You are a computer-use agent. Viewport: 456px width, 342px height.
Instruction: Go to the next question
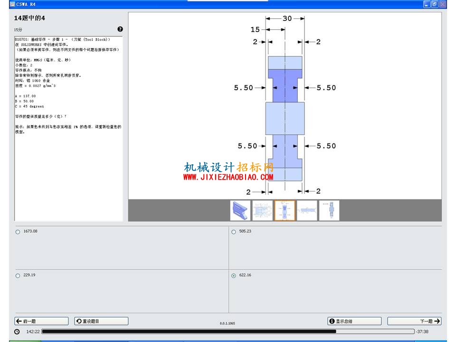(414, 321)
